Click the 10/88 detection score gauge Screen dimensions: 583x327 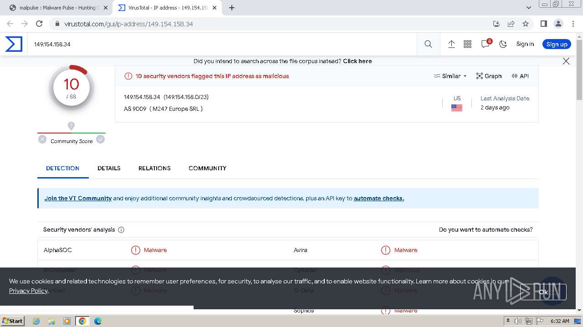pos(72,87)
